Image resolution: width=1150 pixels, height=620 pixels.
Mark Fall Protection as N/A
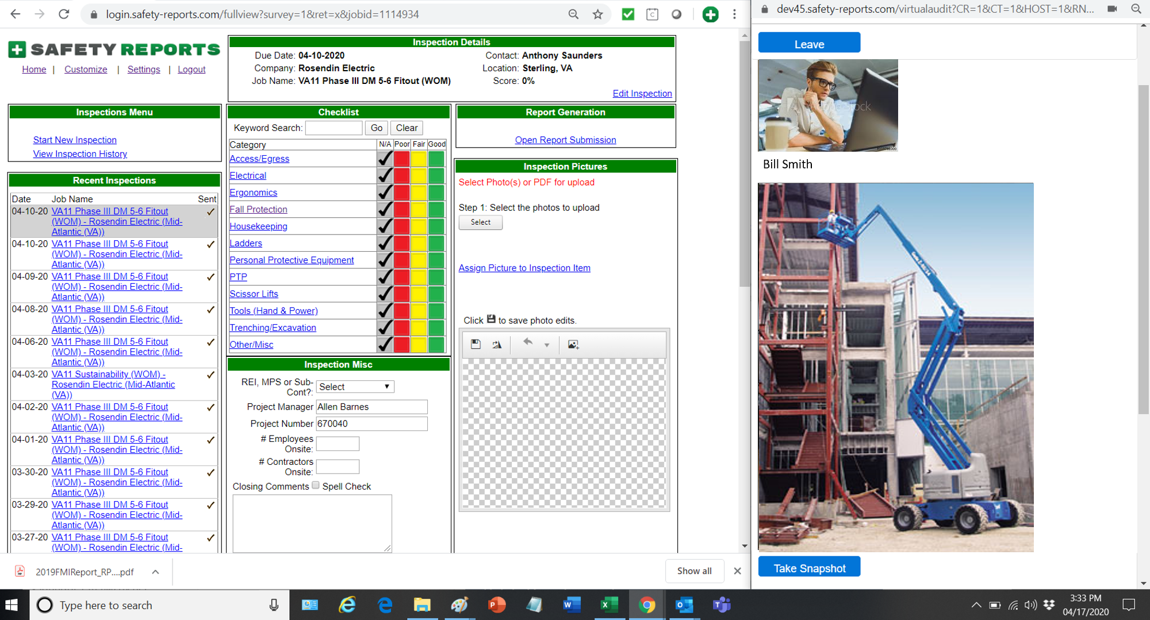pyautogui.click(x=385, y=209)
